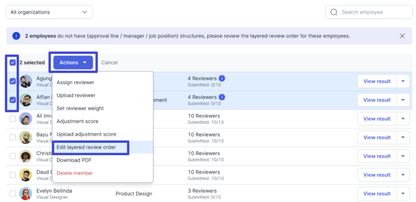Click the info icon beside Alfian's 4 Reviewers

click(222, 97)
